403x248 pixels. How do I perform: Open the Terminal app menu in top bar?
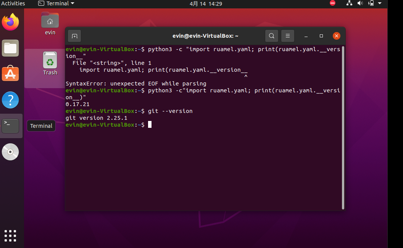(56, 3)
